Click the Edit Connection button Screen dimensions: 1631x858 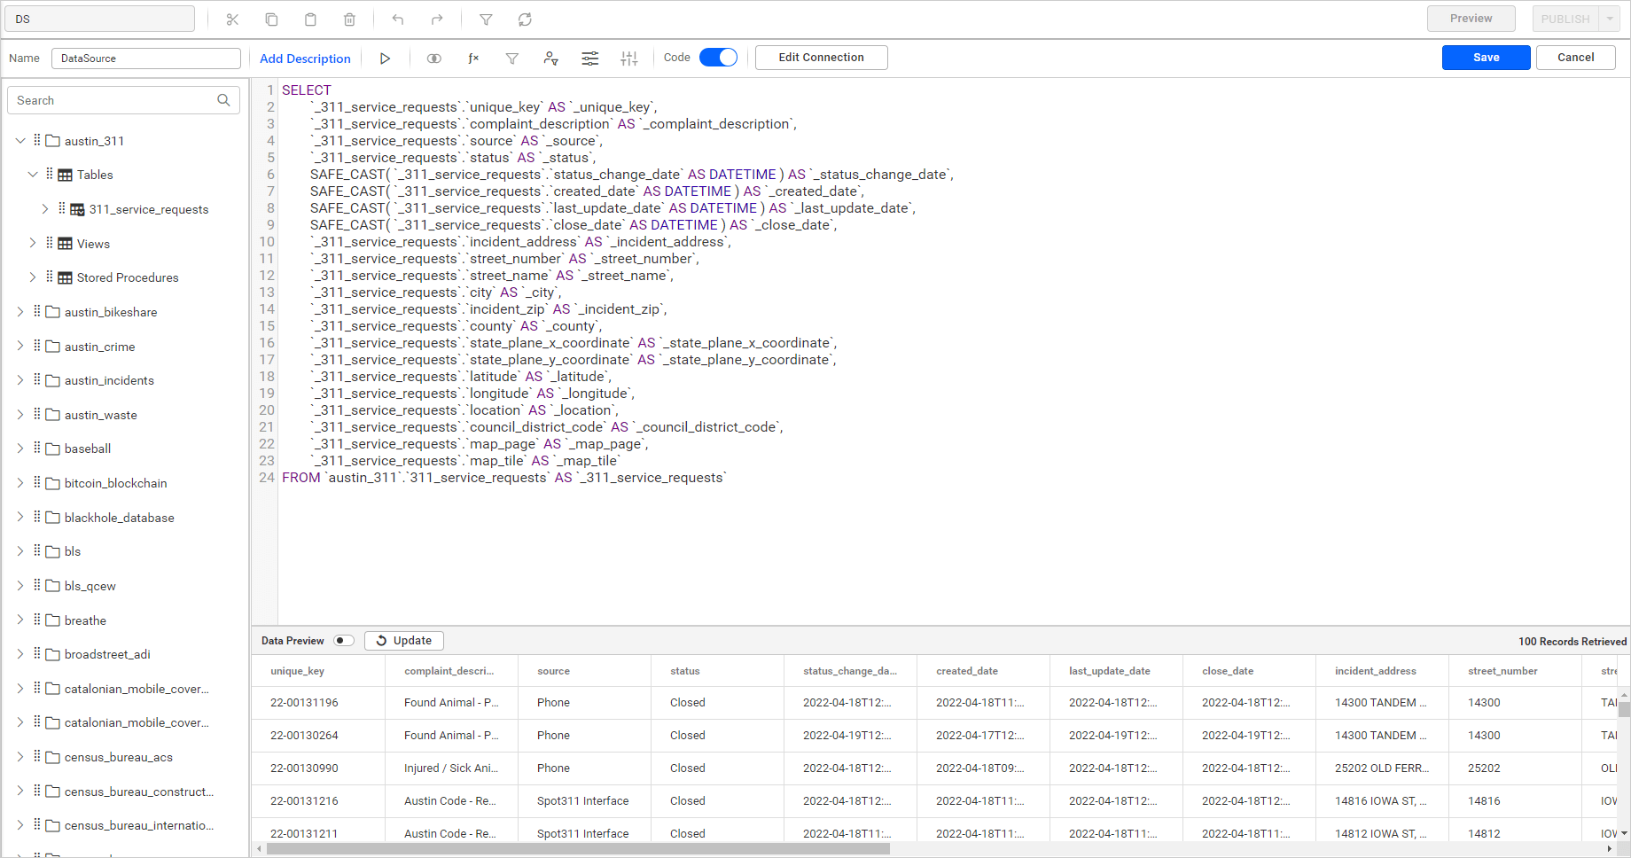(821, 57)
